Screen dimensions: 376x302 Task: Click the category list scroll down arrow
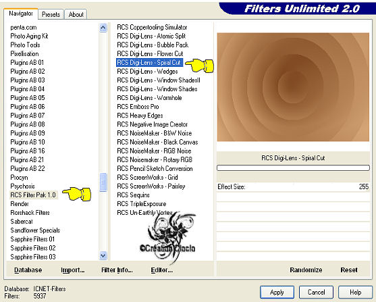point(103,255)
